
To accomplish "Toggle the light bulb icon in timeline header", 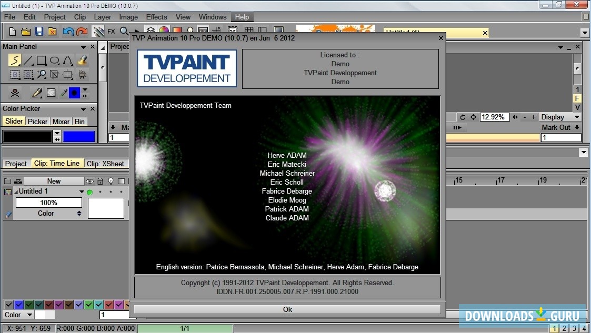I will tap(111, 180).
